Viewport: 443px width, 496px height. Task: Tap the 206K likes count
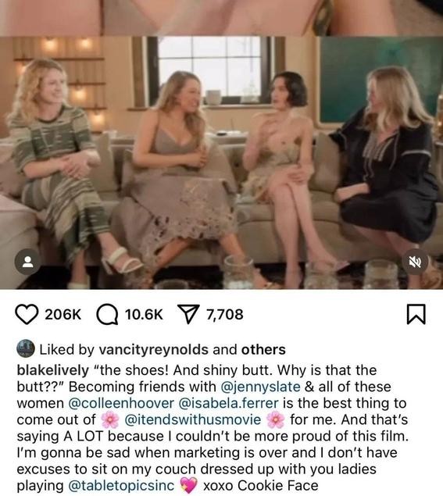(x=63, y=315)
